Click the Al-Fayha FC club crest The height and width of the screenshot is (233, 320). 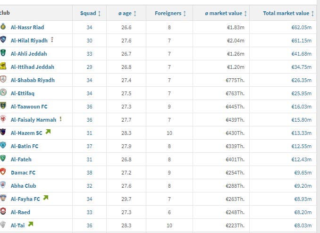pos(3,199)
